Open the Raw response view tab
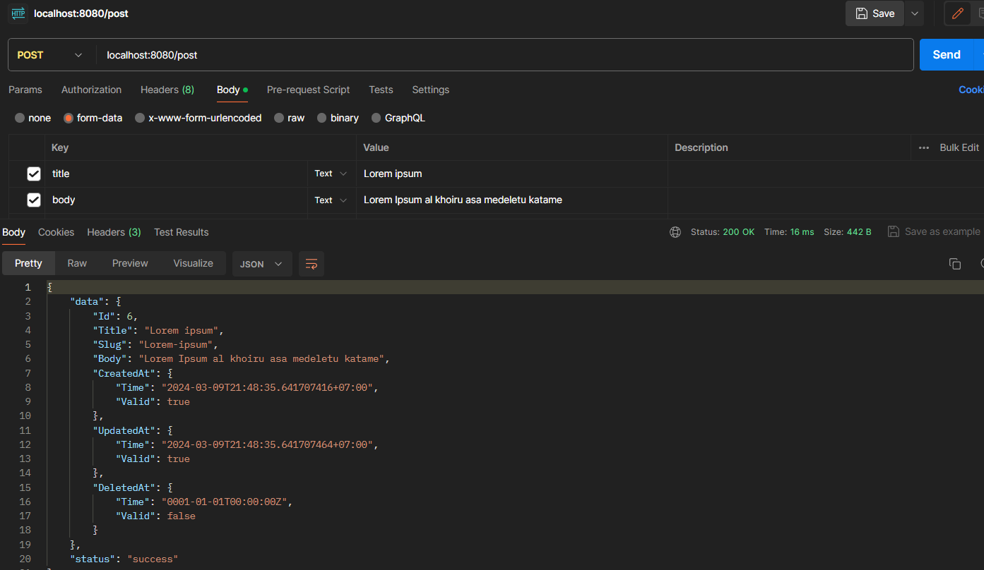984x570 pixels. pyautogui.click(x=77, y=263)
